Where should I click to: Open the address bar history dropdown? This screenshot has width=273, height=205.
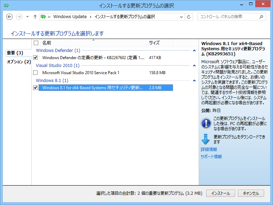[182, 16]
